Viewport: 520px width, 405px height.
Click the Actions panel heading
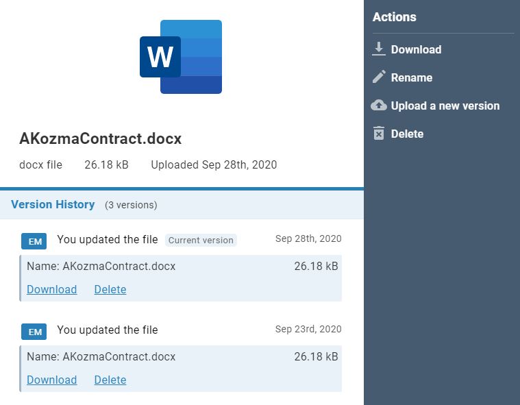395,17
